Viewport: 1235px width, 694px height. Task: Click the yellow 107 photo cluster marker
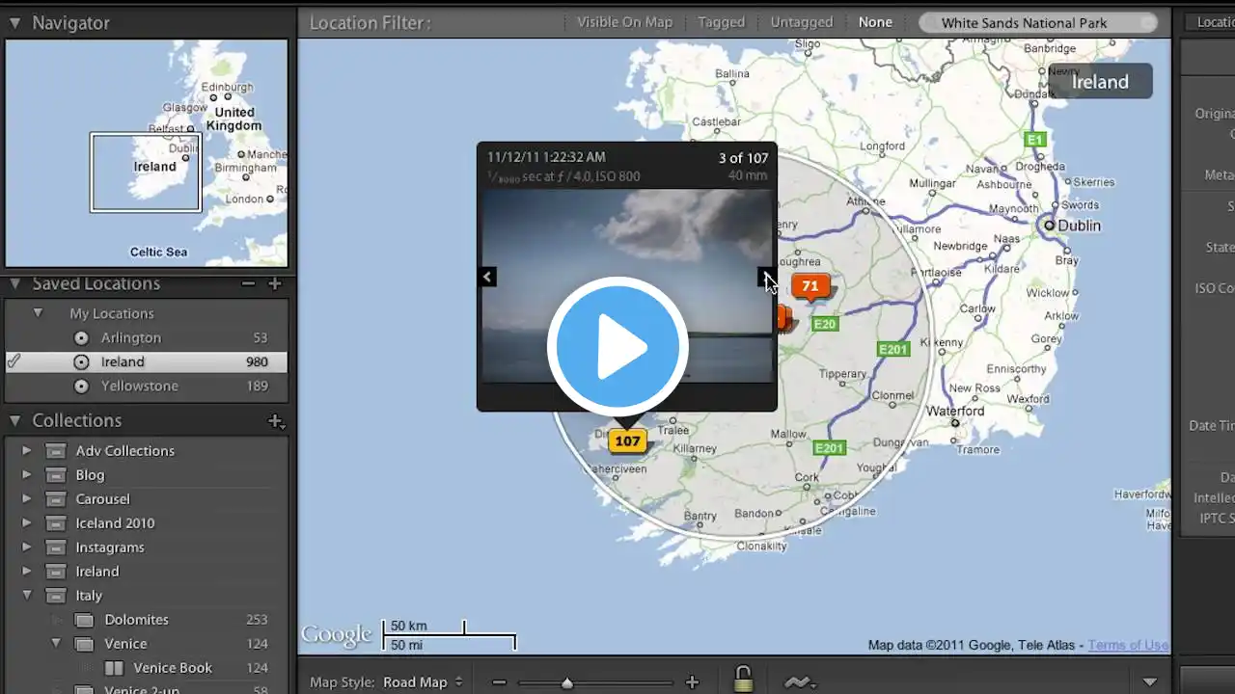627,441
